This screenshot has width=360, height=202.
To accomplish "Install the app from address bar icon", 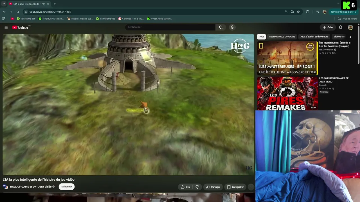I will pos(292,12).
